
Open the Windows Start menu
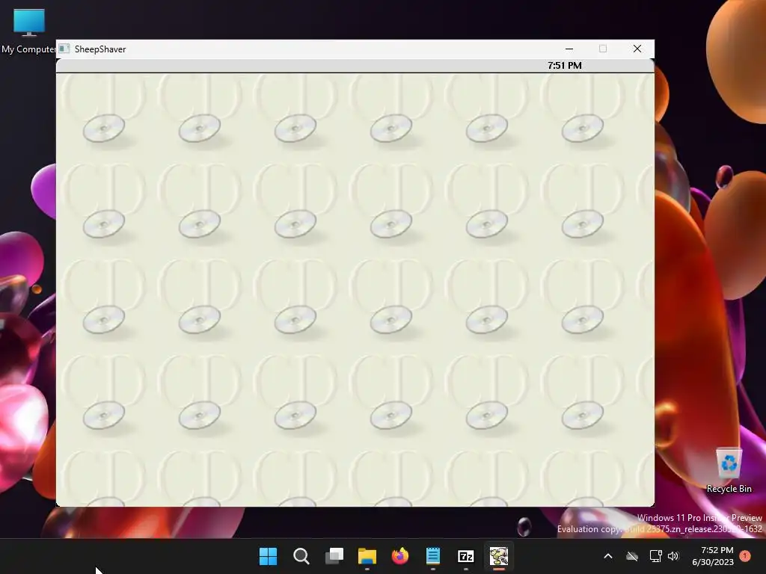[x=268, y=556]
